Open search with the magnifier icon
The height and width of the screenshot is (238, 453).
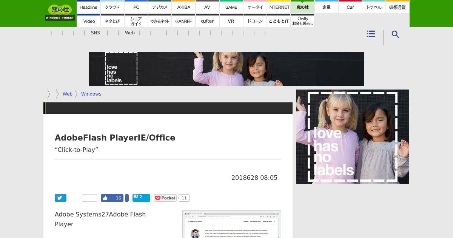tap(395, 34)
